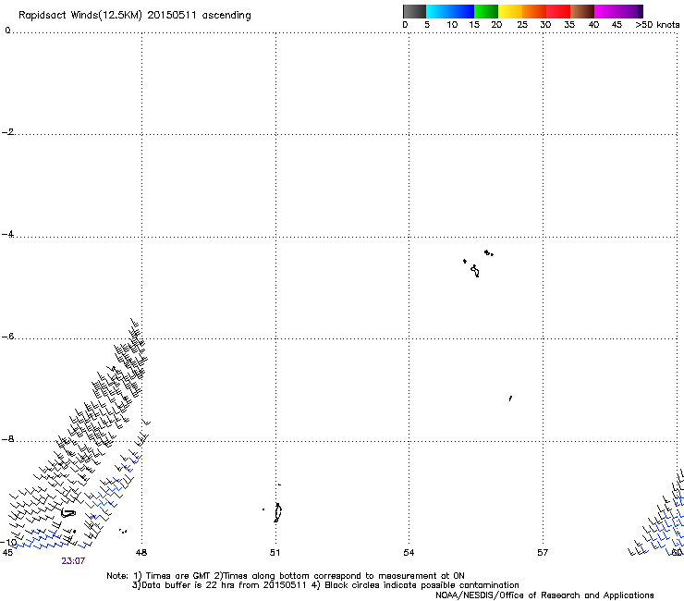
Task: Click the red 30-35 knots color swatch
Action: point(558,11)
